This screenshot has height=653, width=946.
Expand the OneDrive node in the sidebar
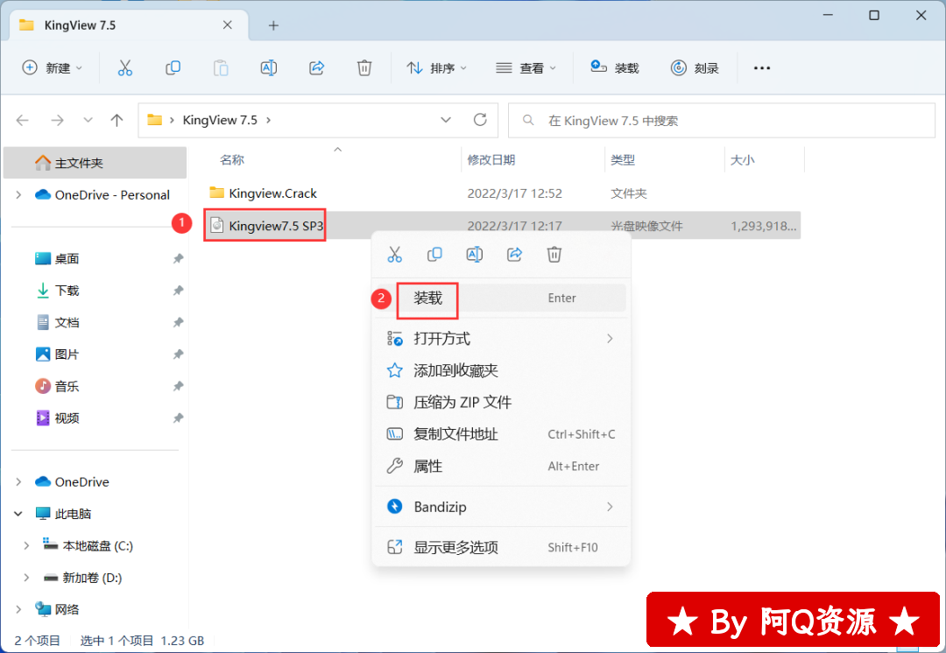(x=18, y=481)
